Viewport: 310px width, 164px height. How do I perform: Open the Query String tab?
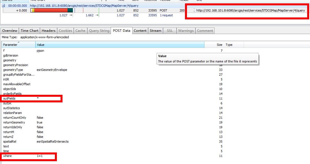tap(99, 31)
